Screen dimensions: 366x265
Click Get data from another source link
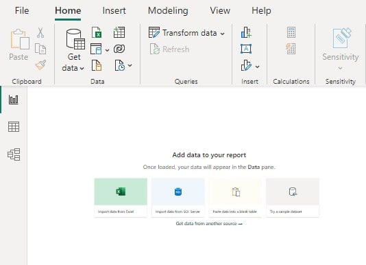[209, 224]
